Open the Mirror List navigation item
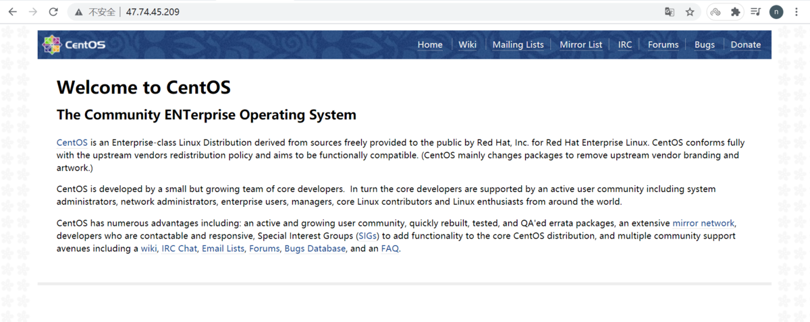This screenshot has width=810, height=322. click(580, 44)
